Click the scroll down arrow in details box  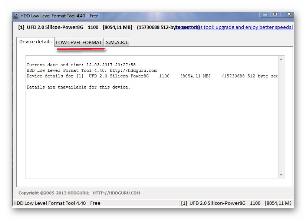[281, 174]
